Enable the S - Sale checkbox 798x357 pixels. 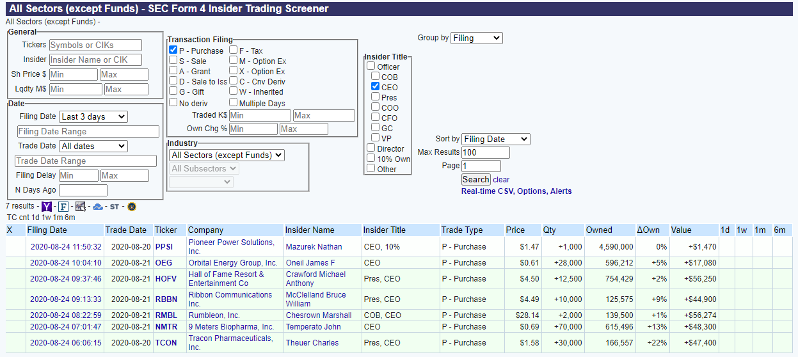coord(173,60)
